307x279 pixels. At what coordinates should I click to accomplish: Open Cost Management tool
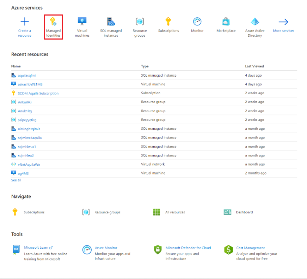[x=251, y=248]
